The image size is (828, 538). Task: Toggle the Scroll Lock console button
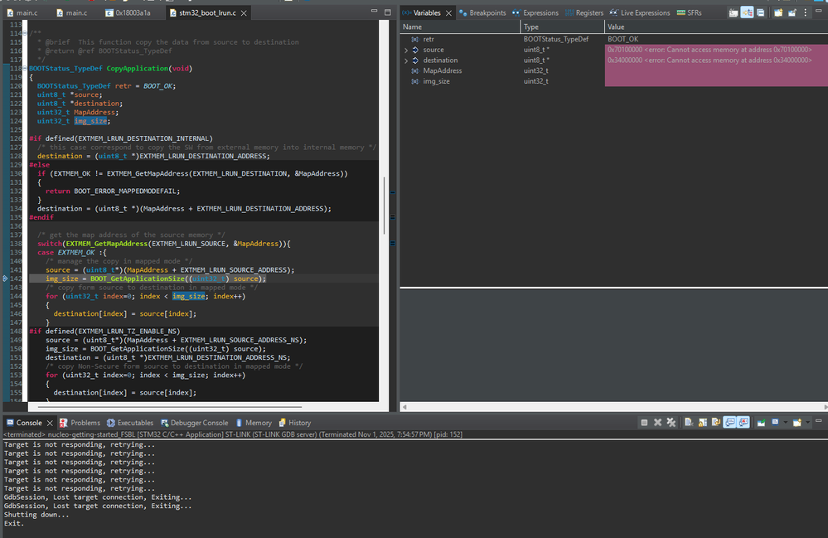[x=701, y=423]
